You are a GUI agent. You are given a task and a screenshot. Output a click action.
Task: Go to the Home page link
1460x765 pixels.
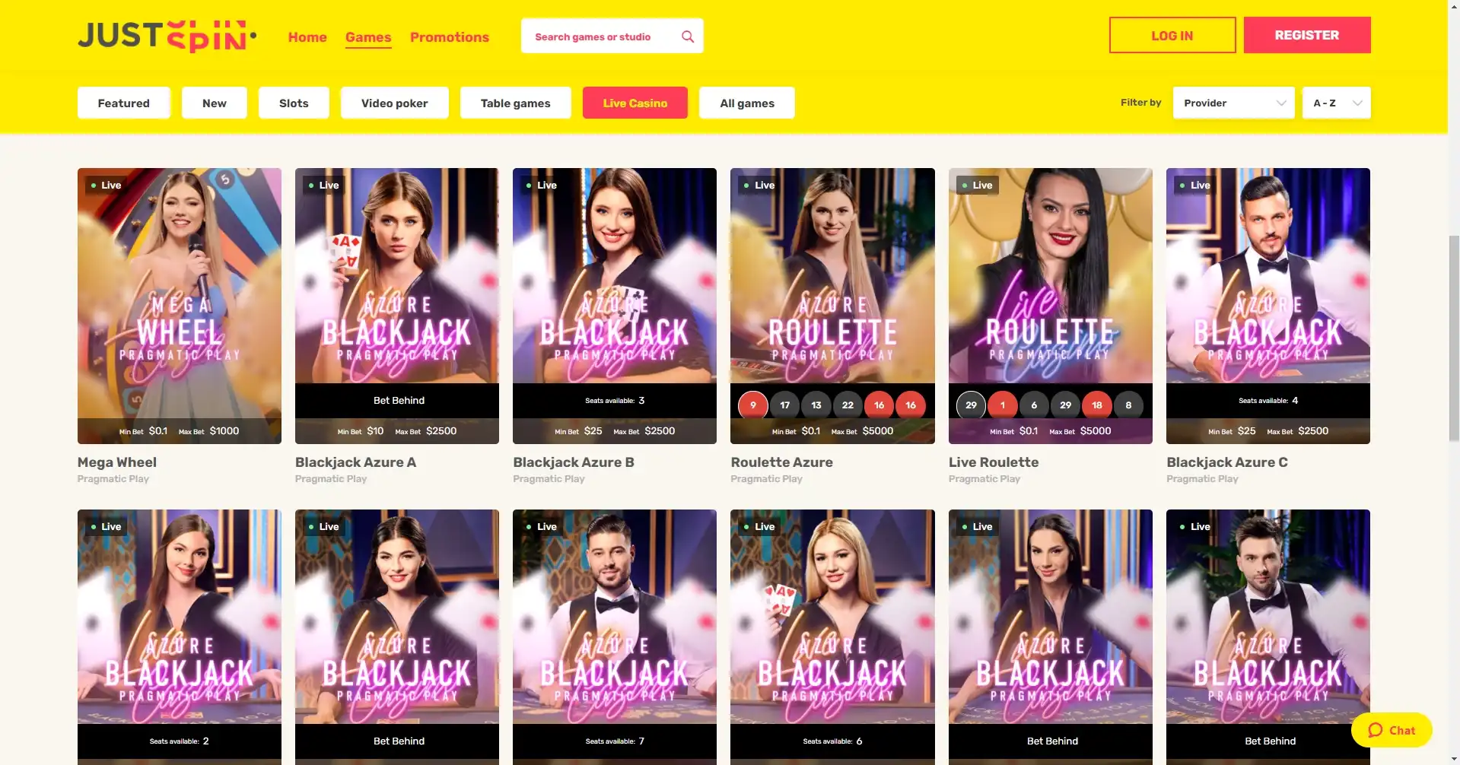pos(307,37)
